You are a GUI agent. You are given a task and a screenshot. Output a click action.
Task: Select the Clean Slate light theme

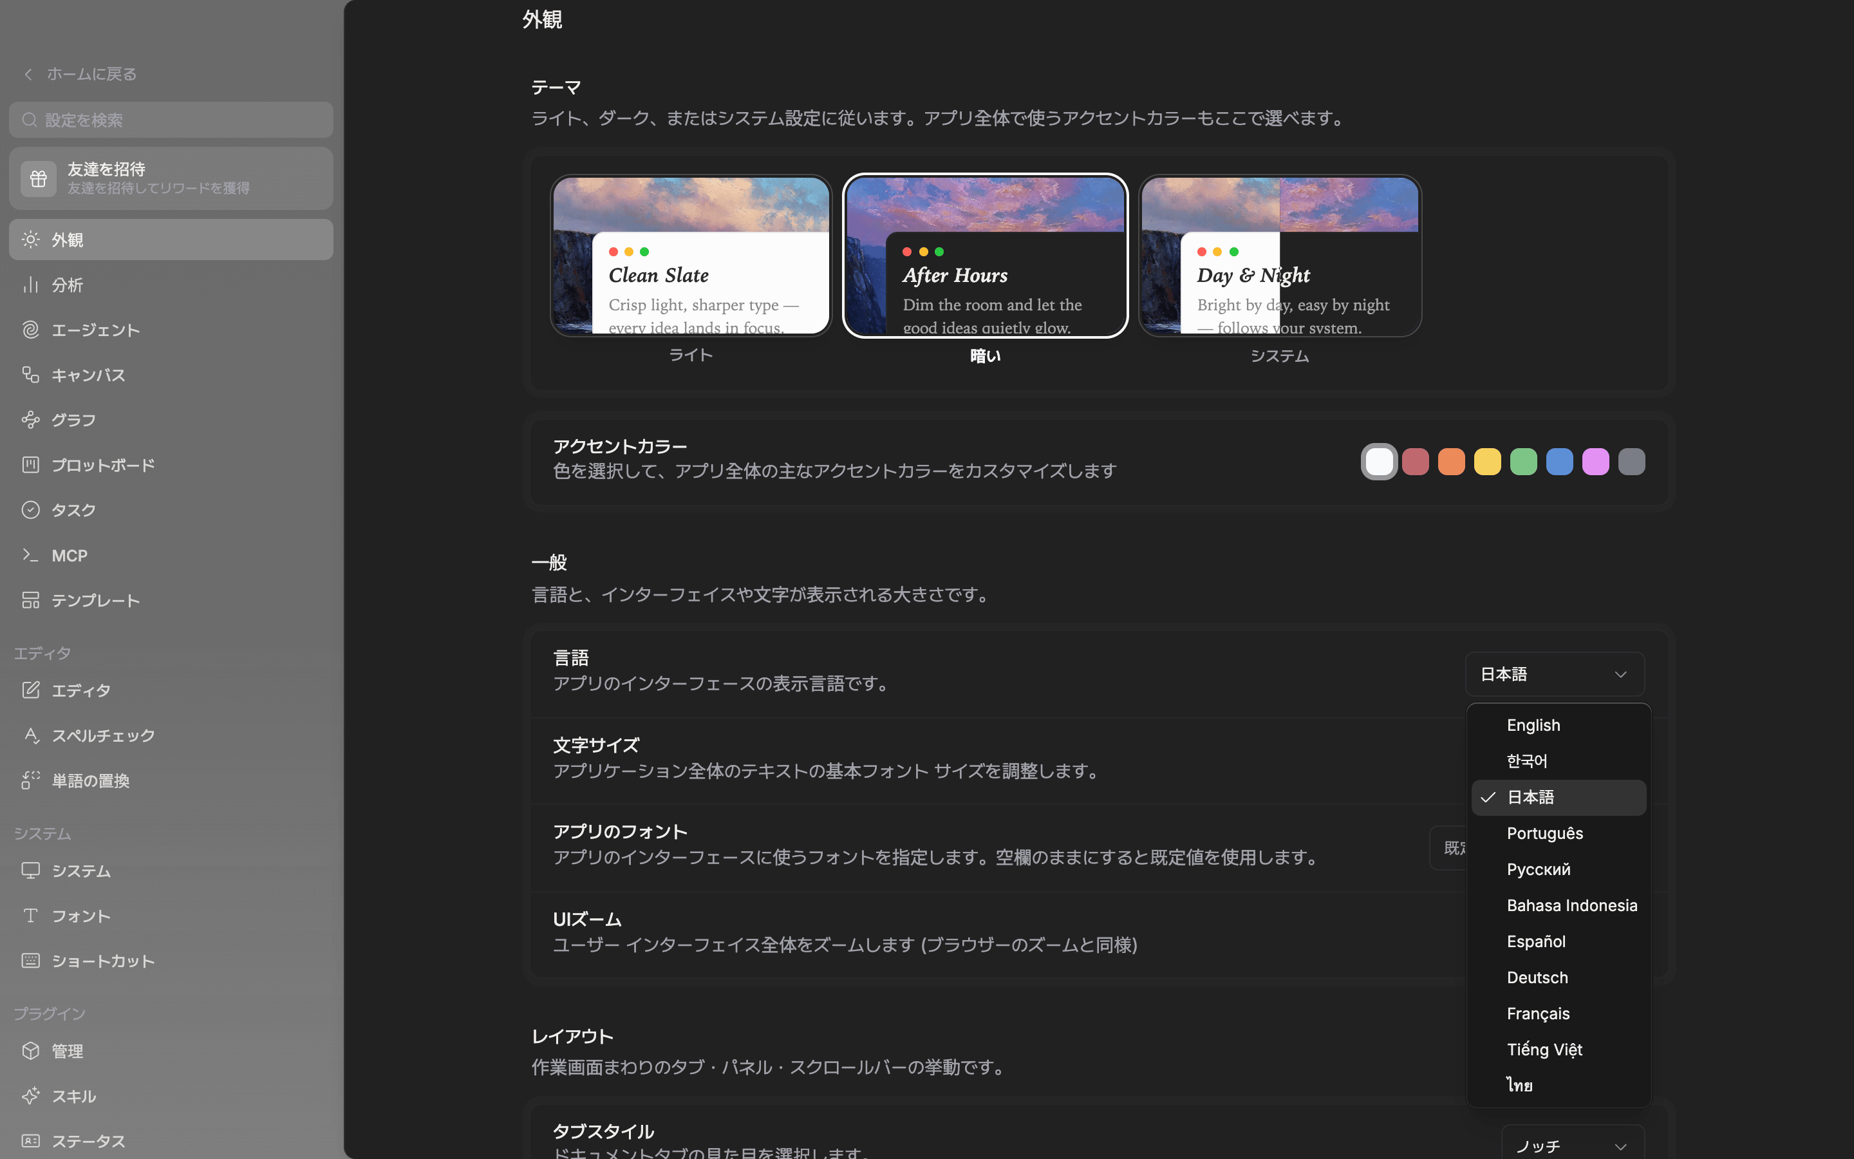(x=691, y=256)
